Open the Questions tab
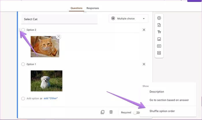This screenshot has height=120, width=202. 76,8
